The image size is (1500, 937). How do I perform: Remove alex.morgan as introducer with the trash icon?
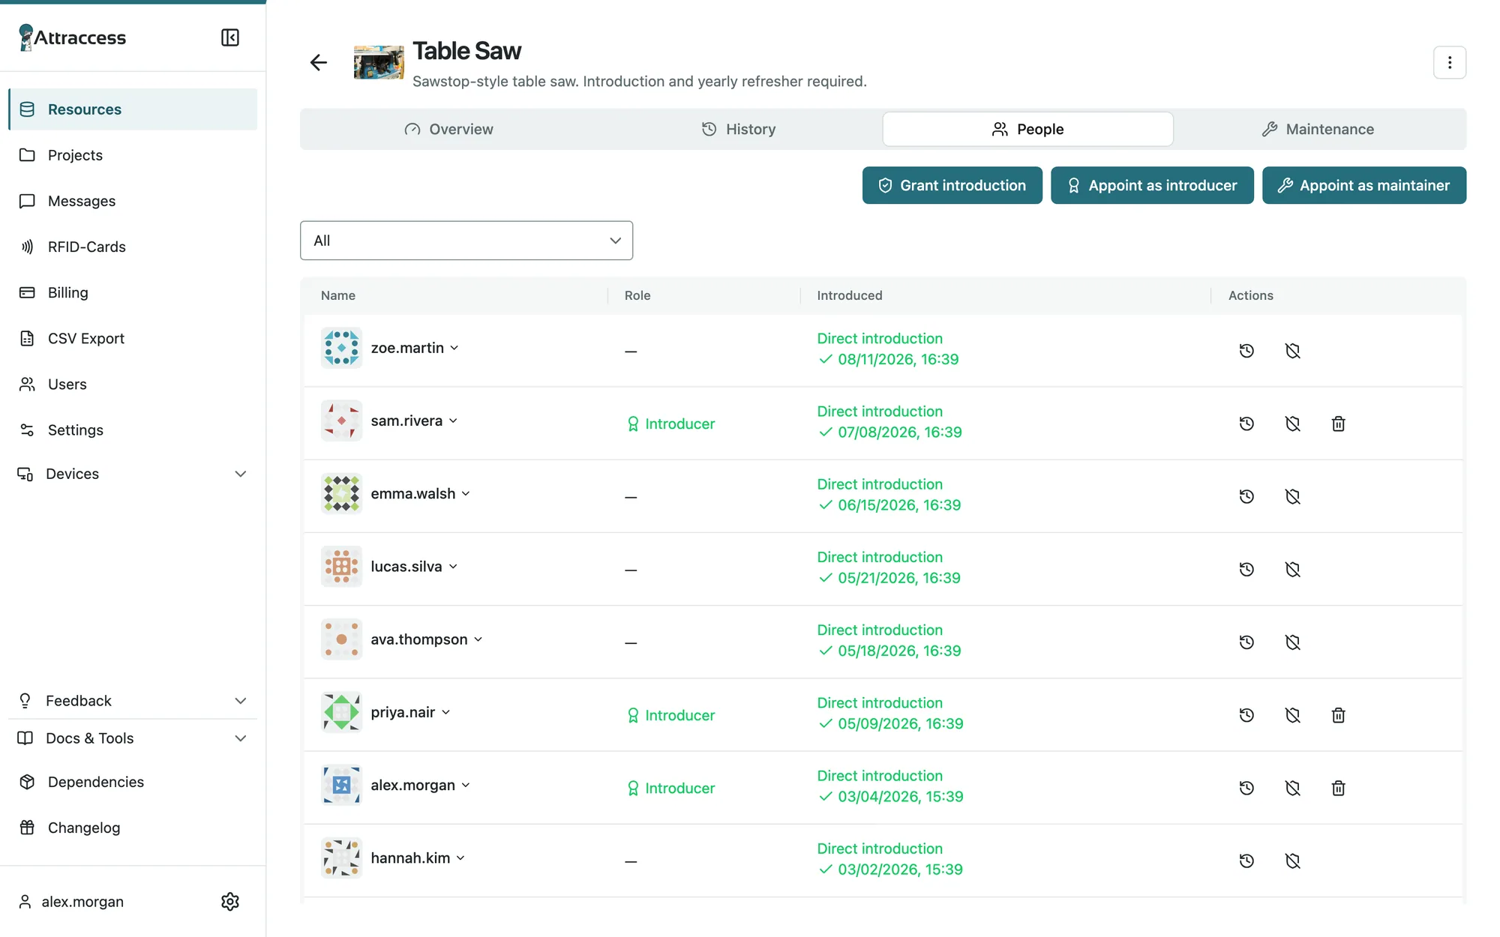tap(1338, 788)
